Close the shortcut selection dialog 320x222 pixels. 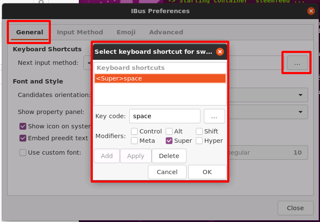tap(220, 52)
